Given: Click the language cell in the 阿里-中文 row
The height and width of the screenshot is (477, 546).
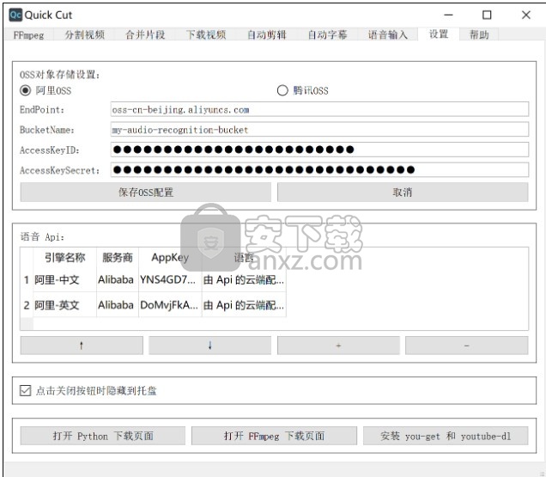Looking at the screenshot, I should [x=244, y=279].
